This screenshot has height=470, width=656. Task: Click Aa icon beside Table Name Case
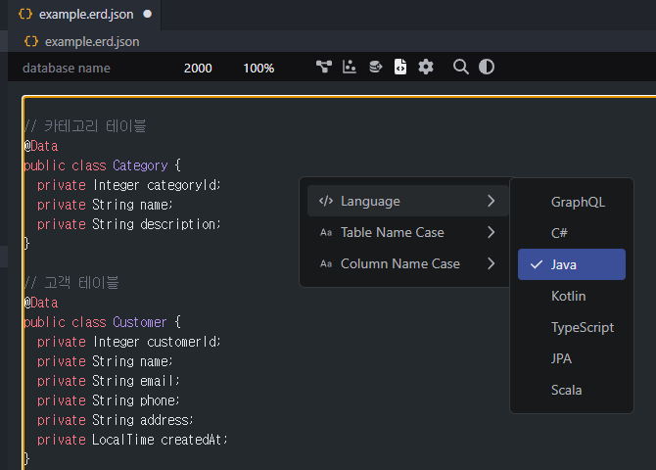click(x=326, y=232)
